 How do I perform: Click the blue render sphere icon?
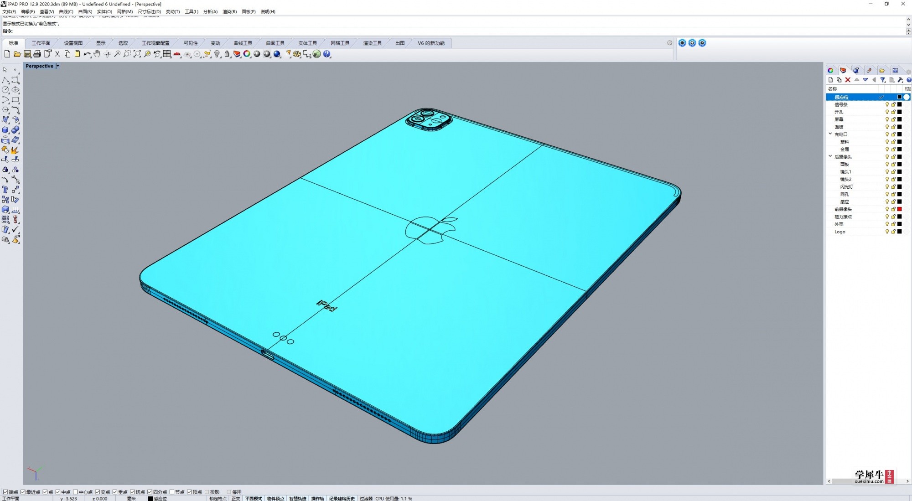point(277,54)
